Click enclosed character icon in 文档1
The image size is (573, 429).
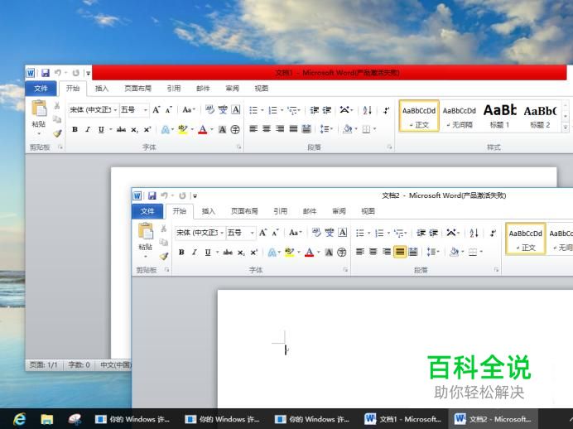tap(235, 129)
